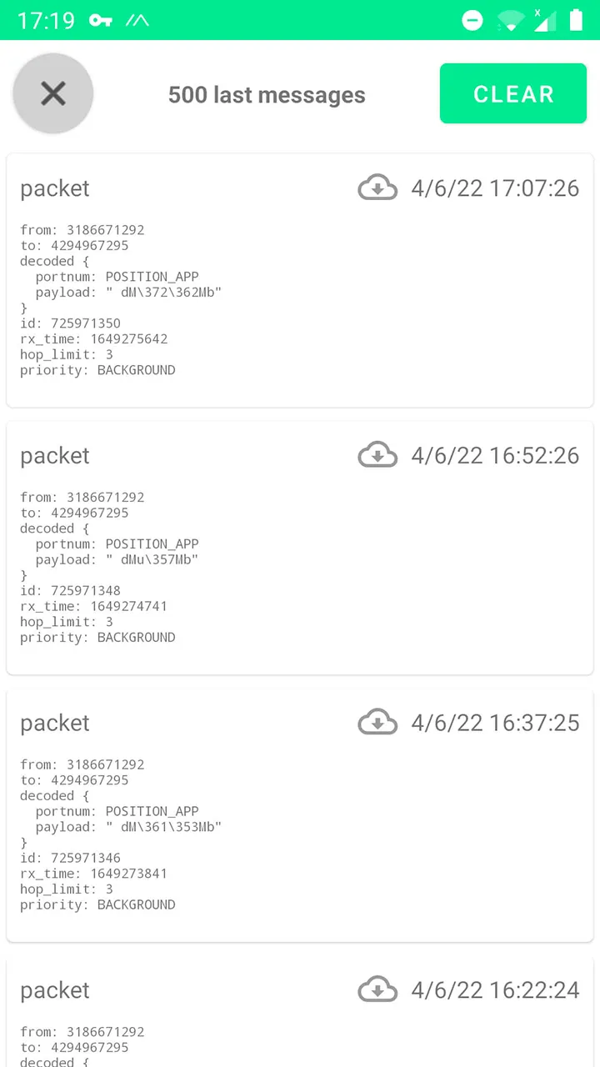
Task: Open the packet card with id 725971348
Action: coord(300,548)
